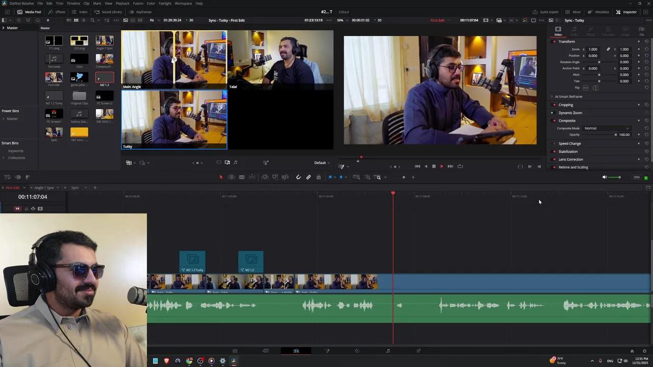Open the Fusion menu
The image size is (653, 367).
[x=138, y=4]
